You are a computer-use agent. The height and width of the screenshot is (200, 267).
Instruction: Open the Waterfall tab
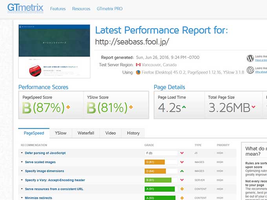tap(86, 133)
